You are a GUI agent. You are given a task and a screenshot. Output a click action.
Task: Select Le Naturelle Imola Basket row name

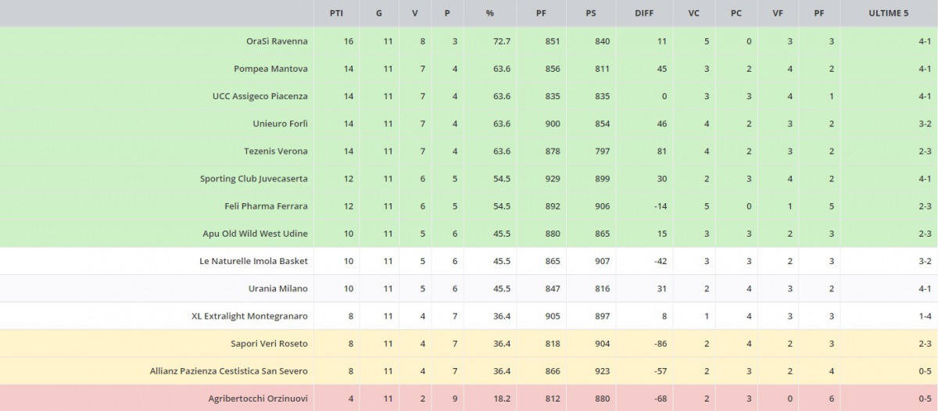[x=253, y=261]
